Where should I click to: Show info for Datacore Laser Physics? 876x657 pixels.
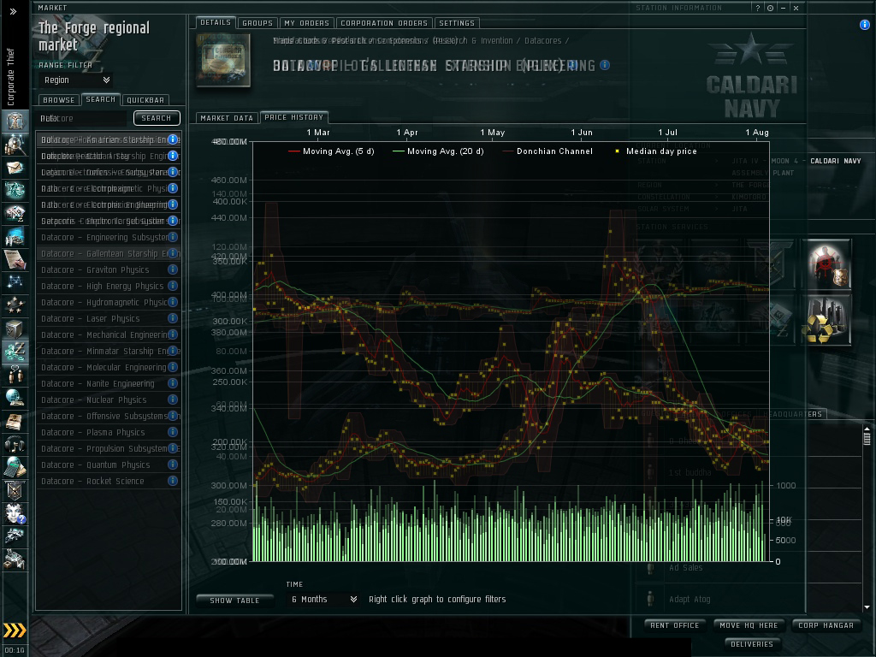point(173,318)
